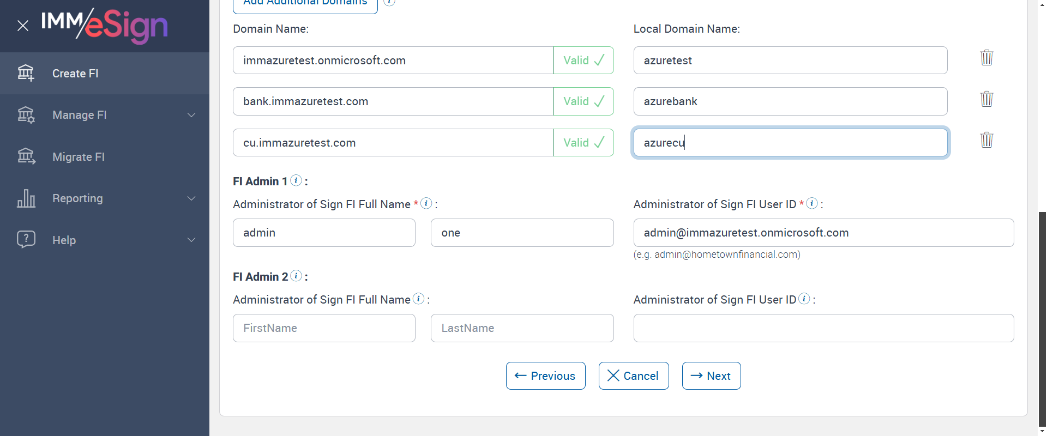
Task: Click info icon beside FI Admin 1 Full Name
Action: [426, 203]
